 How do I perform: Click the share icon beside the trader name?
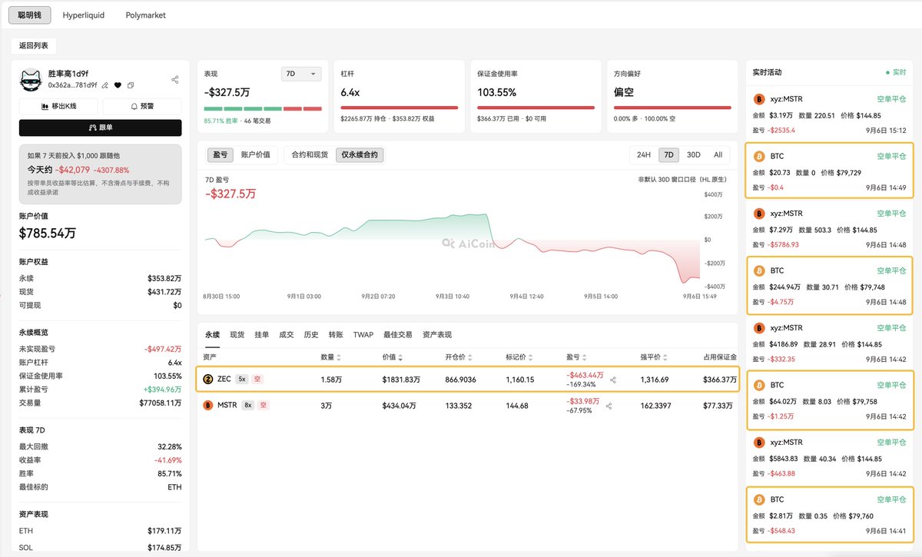[175, 79]
